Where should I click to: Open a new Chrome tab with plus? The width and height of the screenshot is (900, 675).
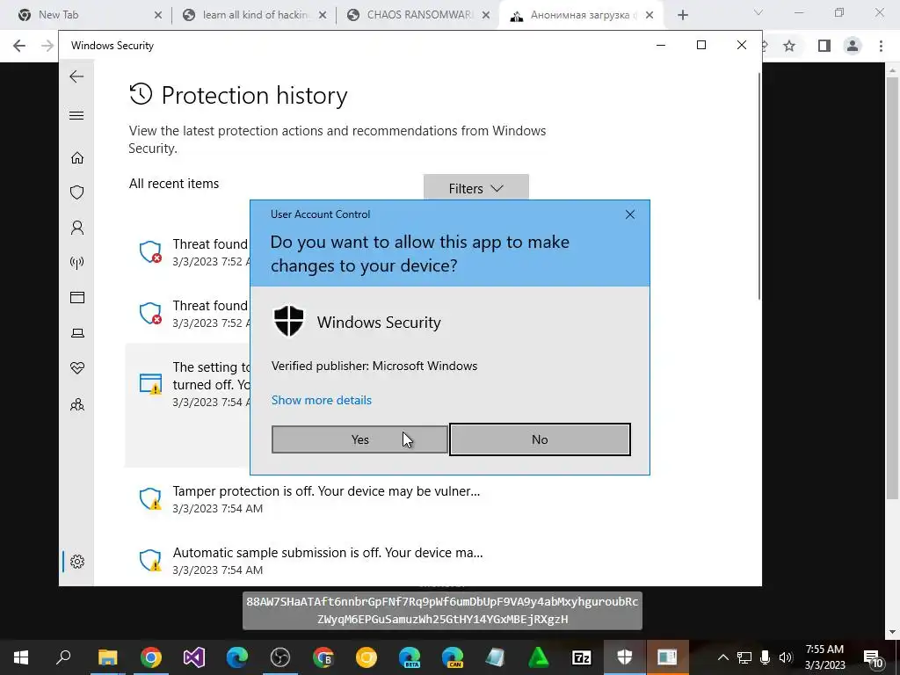tap(682, 15)
